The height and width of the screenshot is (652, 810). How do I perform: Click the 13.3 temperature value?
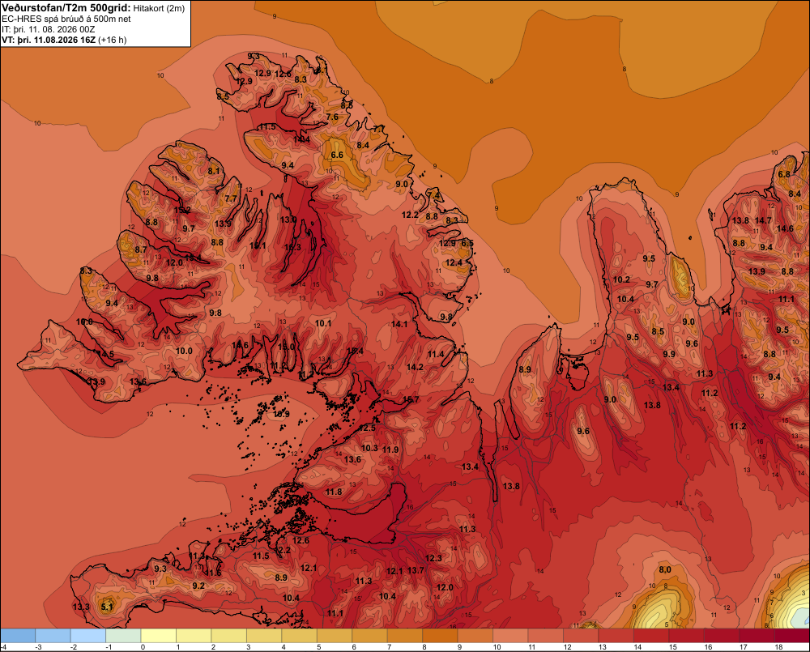pos(81,607)
